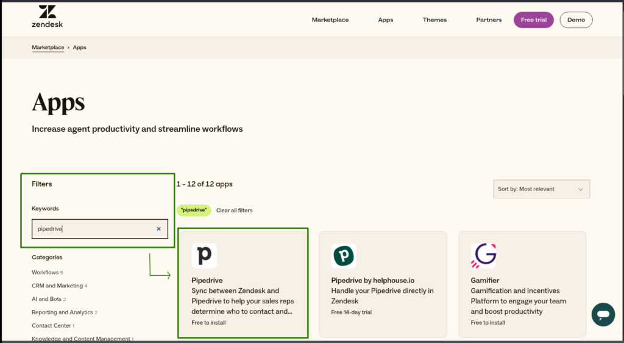Filter by Contact Center category

tap(53, 325)
